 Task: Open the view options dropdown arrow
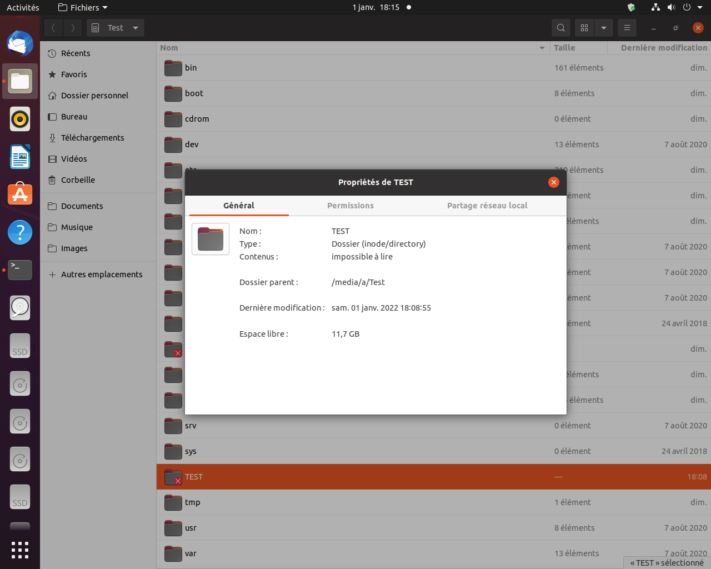pos(604,28)
